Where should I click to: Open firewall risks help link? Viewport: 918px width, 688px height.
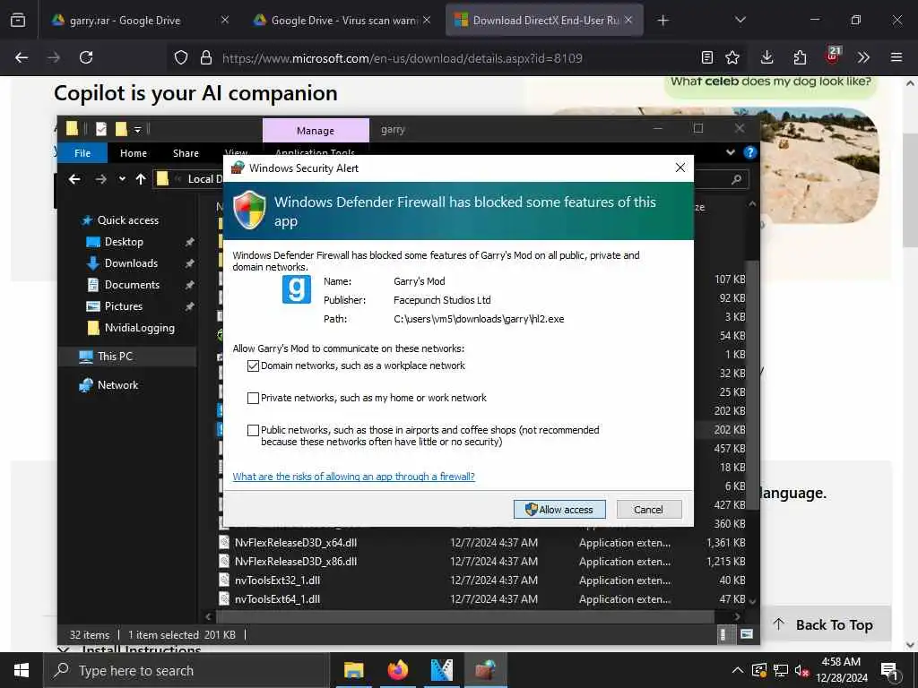tap(353, 477)
